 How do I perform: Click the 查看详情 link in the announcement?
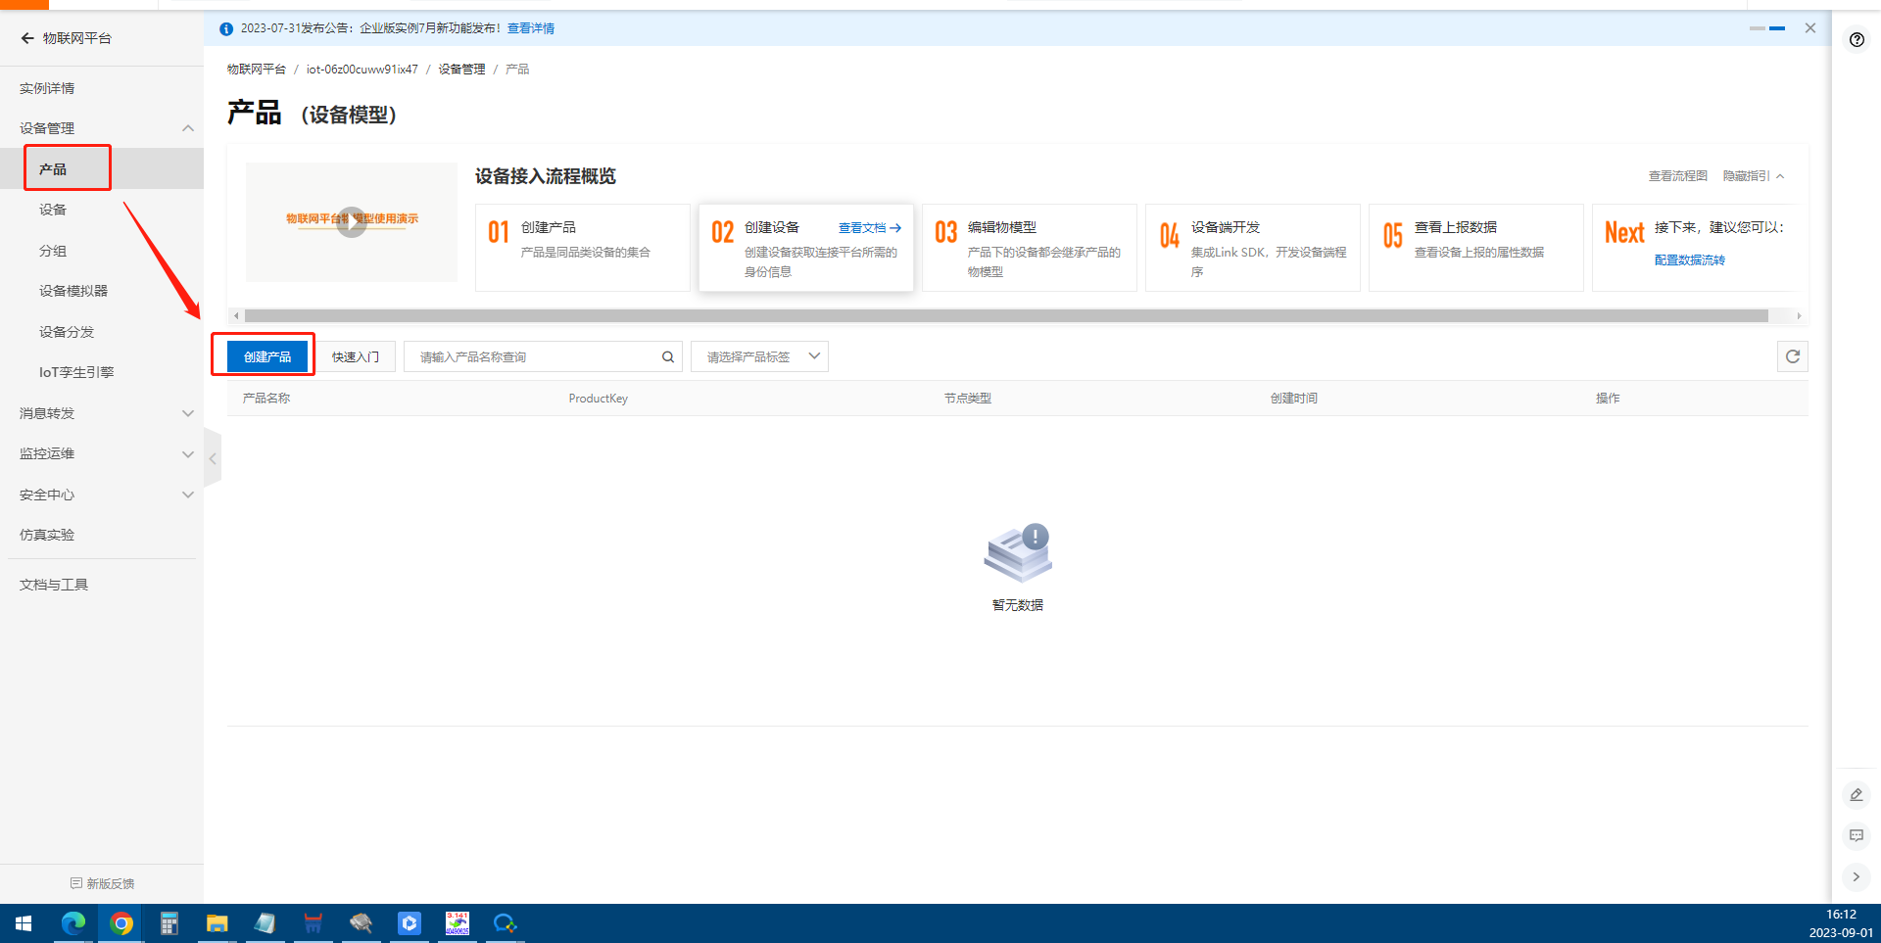(x=530, y=28)
